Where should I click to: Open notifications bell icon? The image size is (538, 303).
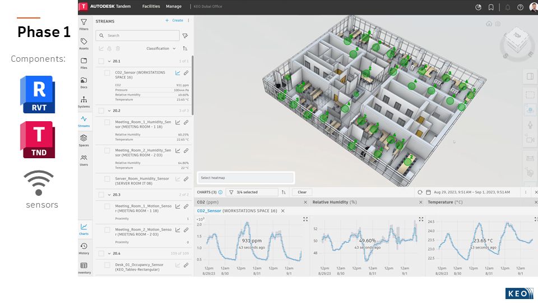(508, 7)
